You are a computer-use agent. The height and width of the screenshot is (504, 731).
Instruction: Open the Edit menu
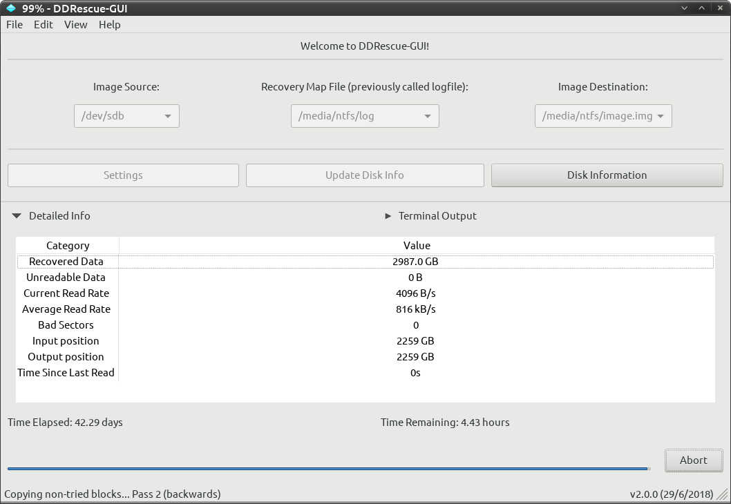[x=44, y=25]
